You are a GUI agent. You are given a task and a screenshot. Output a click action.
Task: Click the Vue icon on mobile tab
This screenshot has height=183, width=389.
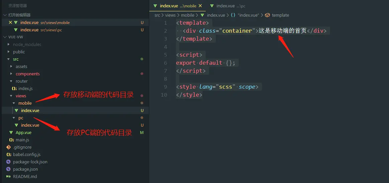point(155,6)
